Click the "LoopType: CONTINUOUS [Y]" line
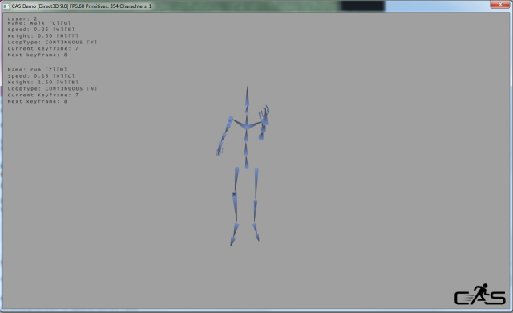513x313 pixels. (52, 43)
